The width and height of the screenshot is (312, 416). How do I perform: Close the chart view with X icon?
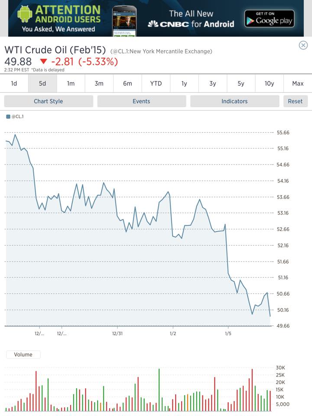point(303,45)
